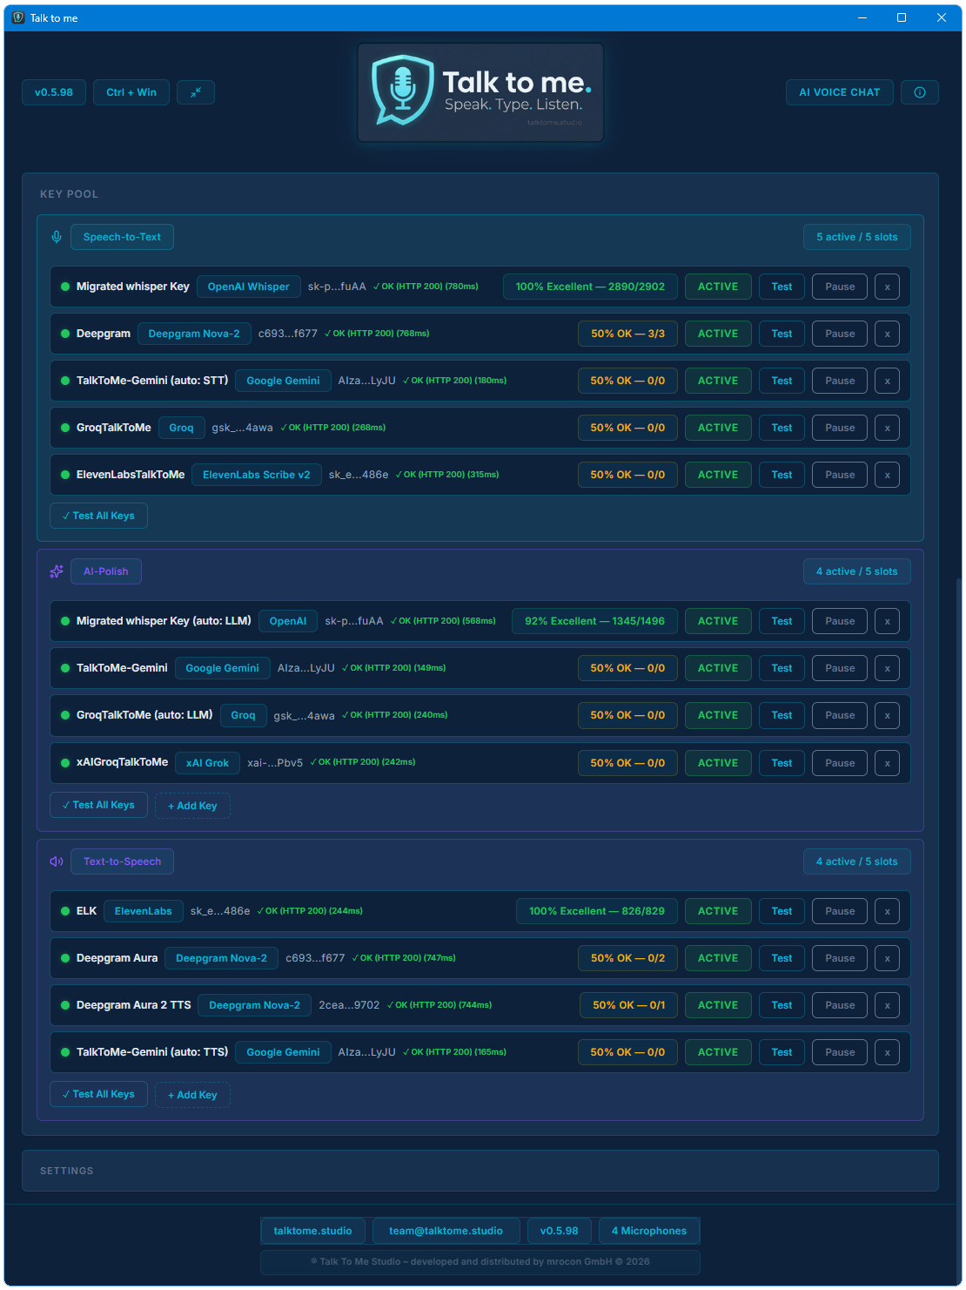The width and height of the screenshot is (966, 1290).
Task: Open the info icon button in header
Action: [x=920, y=92]
